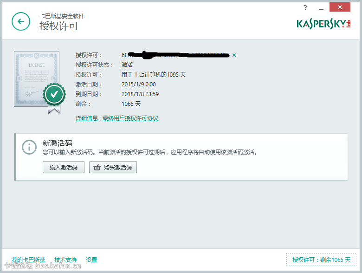Click the description text starting 您可以输入新激活码
The image size is (362, 273).
tap(150, 152)
